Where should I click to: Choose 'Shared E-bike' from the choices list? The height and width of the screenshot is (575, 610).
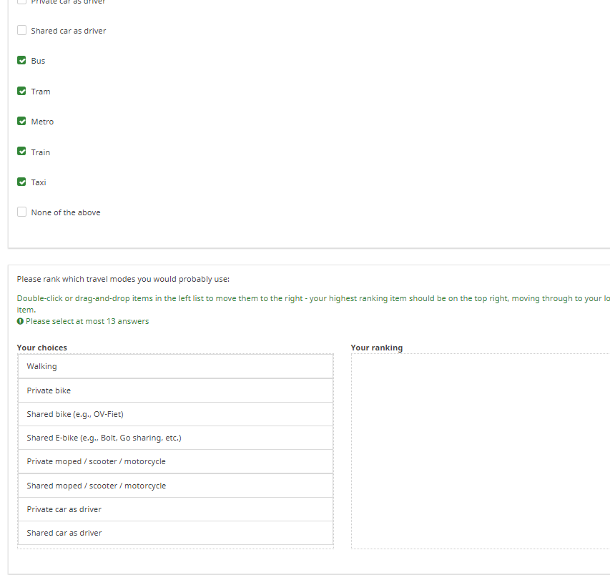(x=175, y=438)
